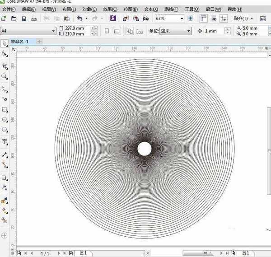Select the Crop tool
Screen dimensions: 271x257
[5, 65]
